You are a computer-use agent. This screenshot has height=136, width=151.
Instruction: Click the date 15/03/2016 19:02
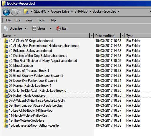point(108,61)
